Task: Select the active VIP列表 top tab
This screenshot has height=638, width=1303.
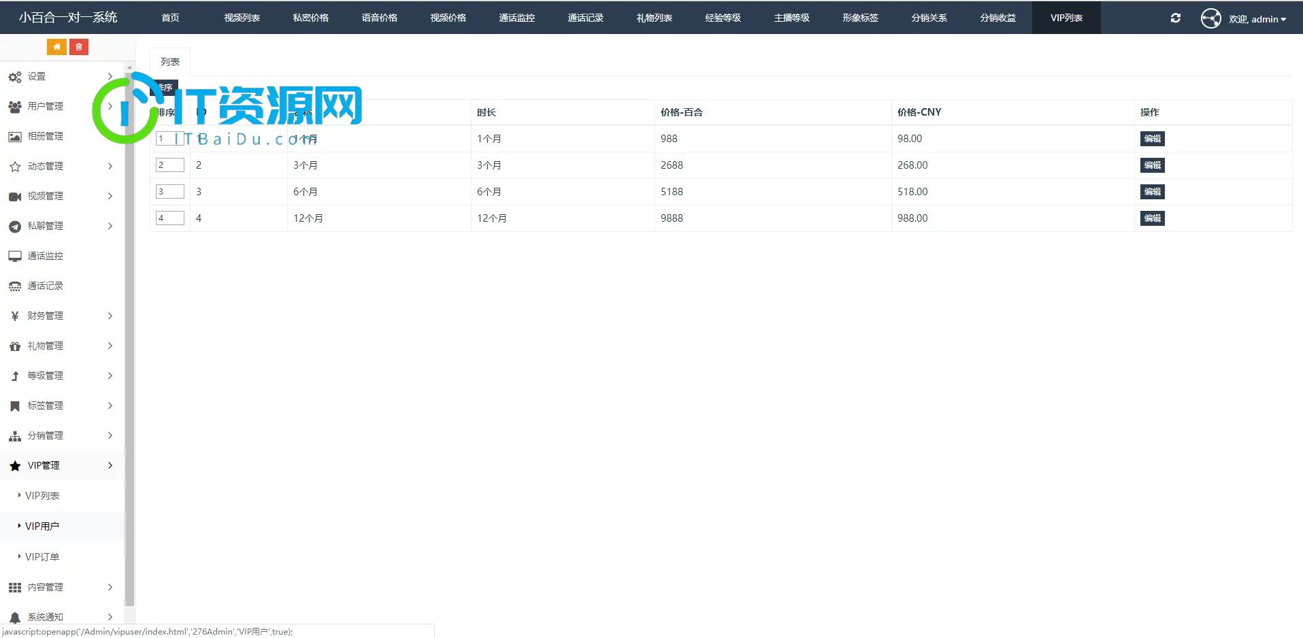Action: click(1066, 18)
